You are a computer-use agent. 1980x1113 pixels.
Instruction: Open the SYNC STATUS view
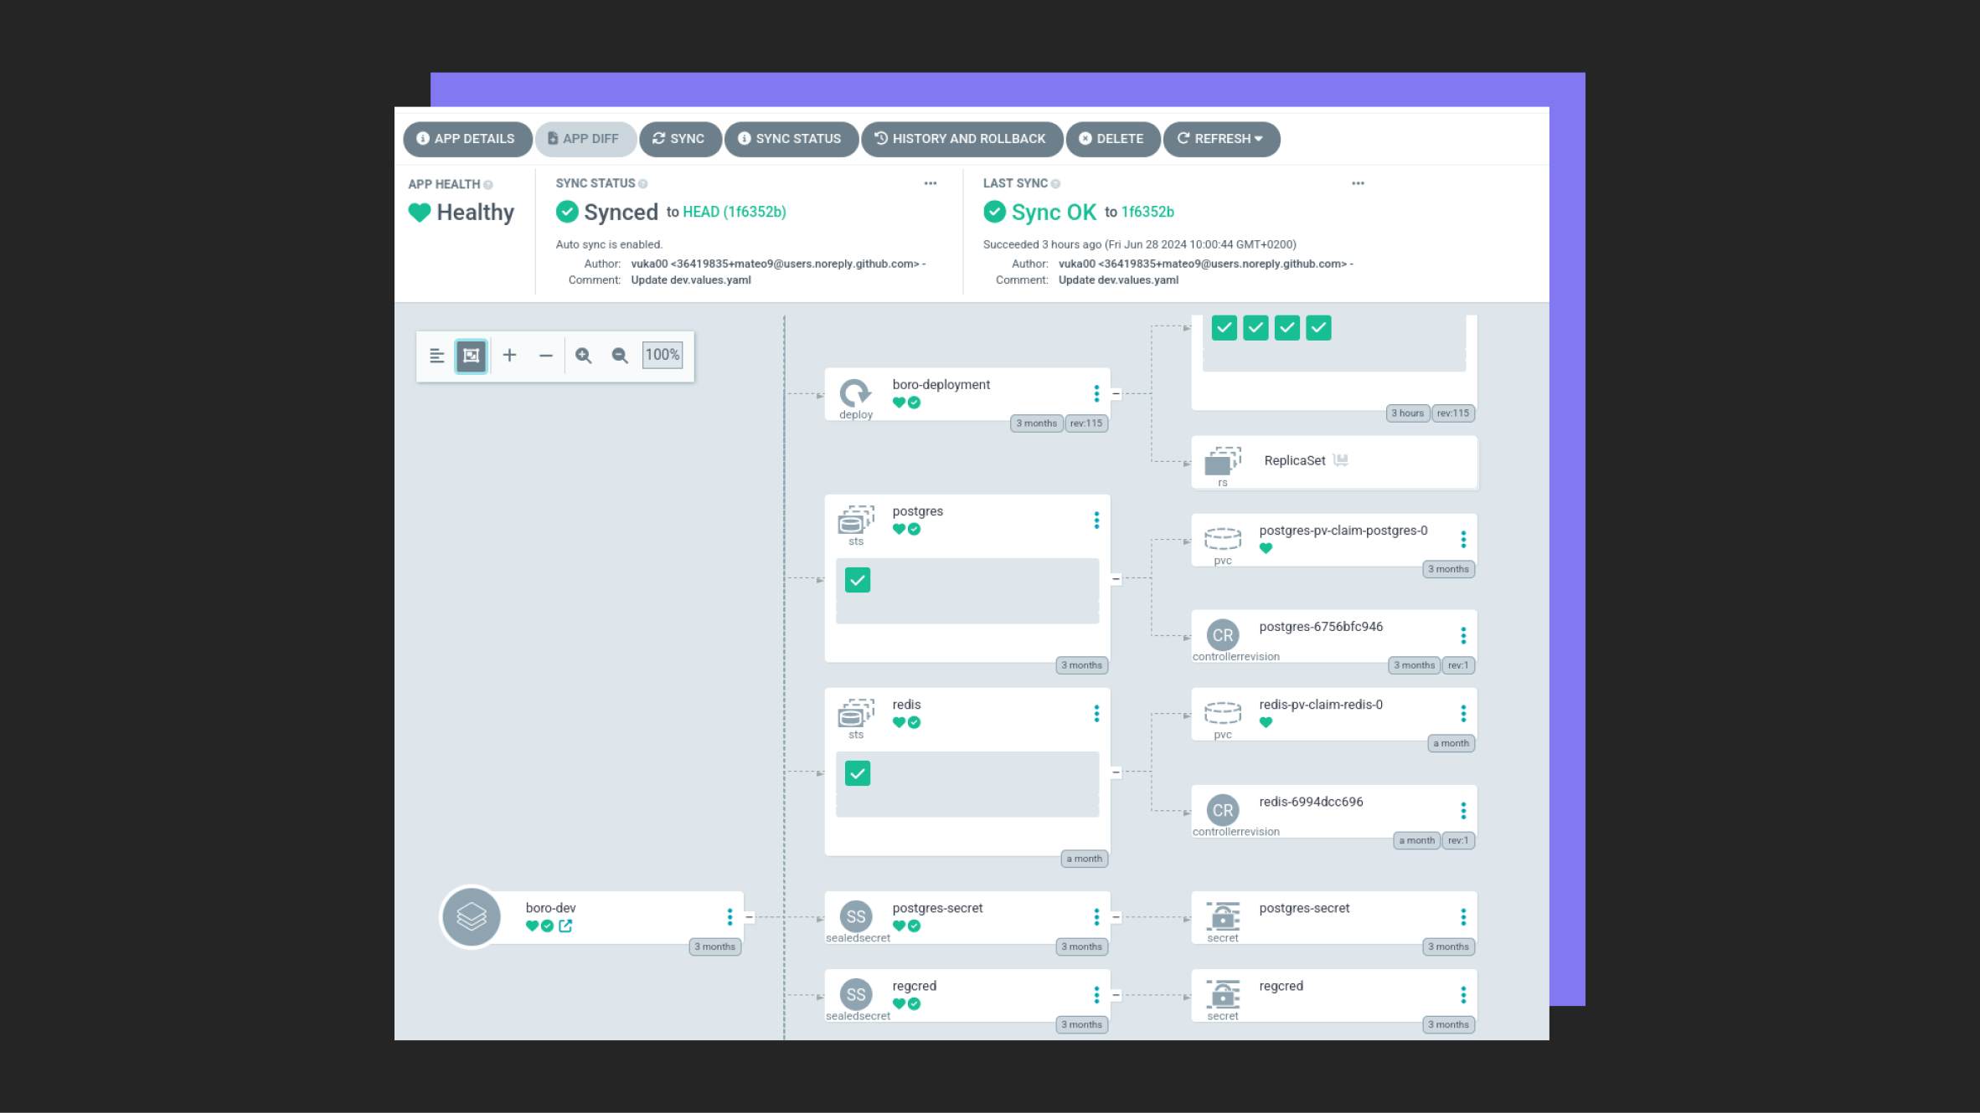pos(790,139)
